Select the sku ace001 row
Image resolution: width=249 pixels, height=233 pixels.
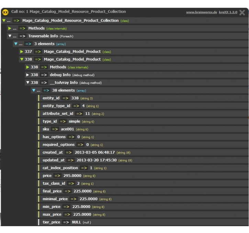(x=143, y=129)
